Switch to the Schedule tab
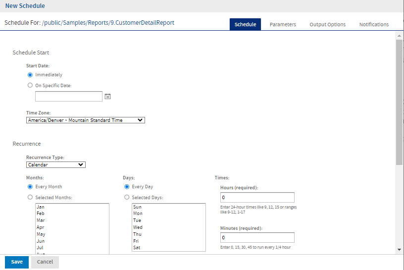This screenshot has height=270, width=404. point(245,24)
